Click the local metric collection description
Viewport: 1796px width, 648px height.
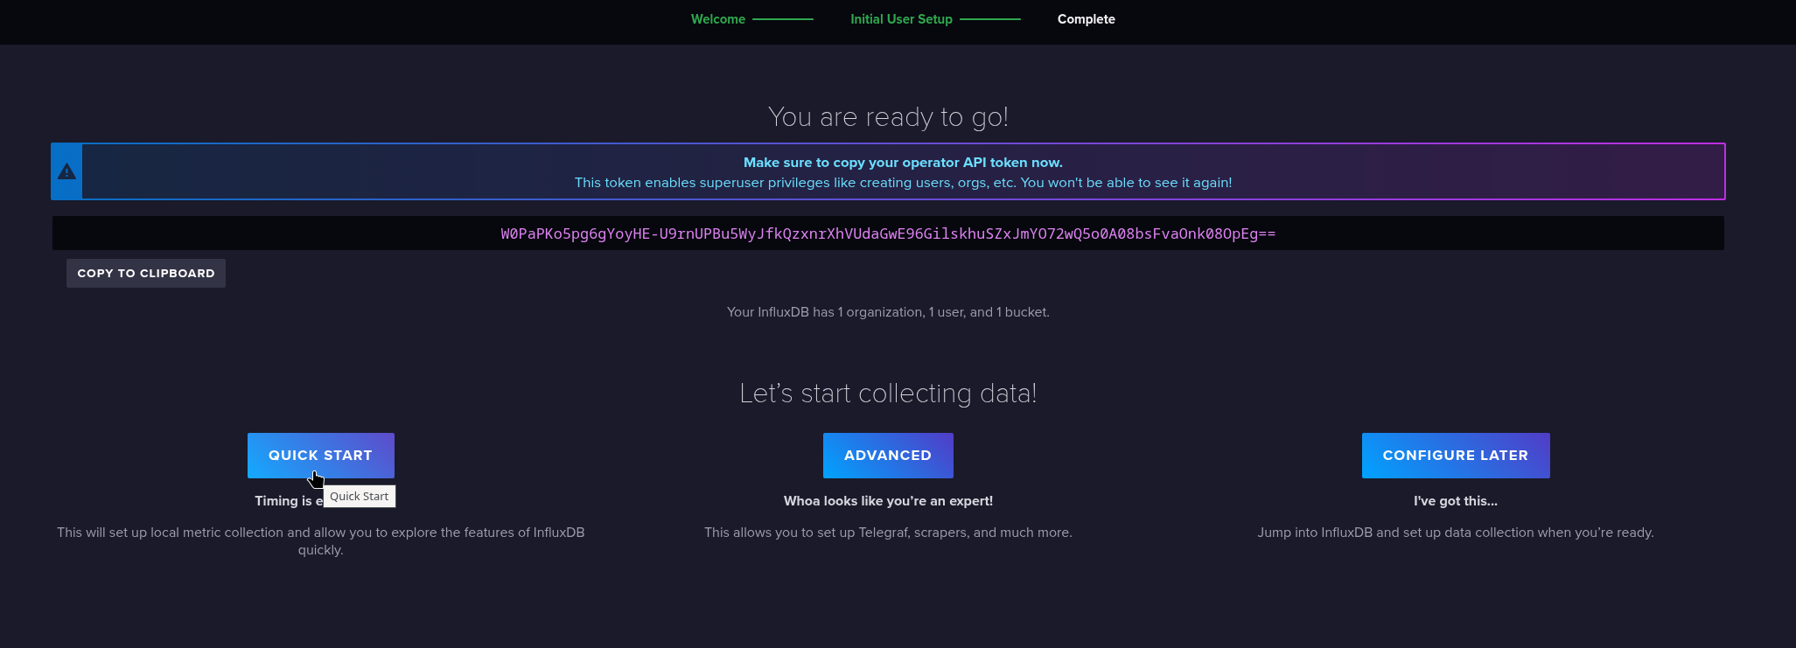click(x=320, y=533)
